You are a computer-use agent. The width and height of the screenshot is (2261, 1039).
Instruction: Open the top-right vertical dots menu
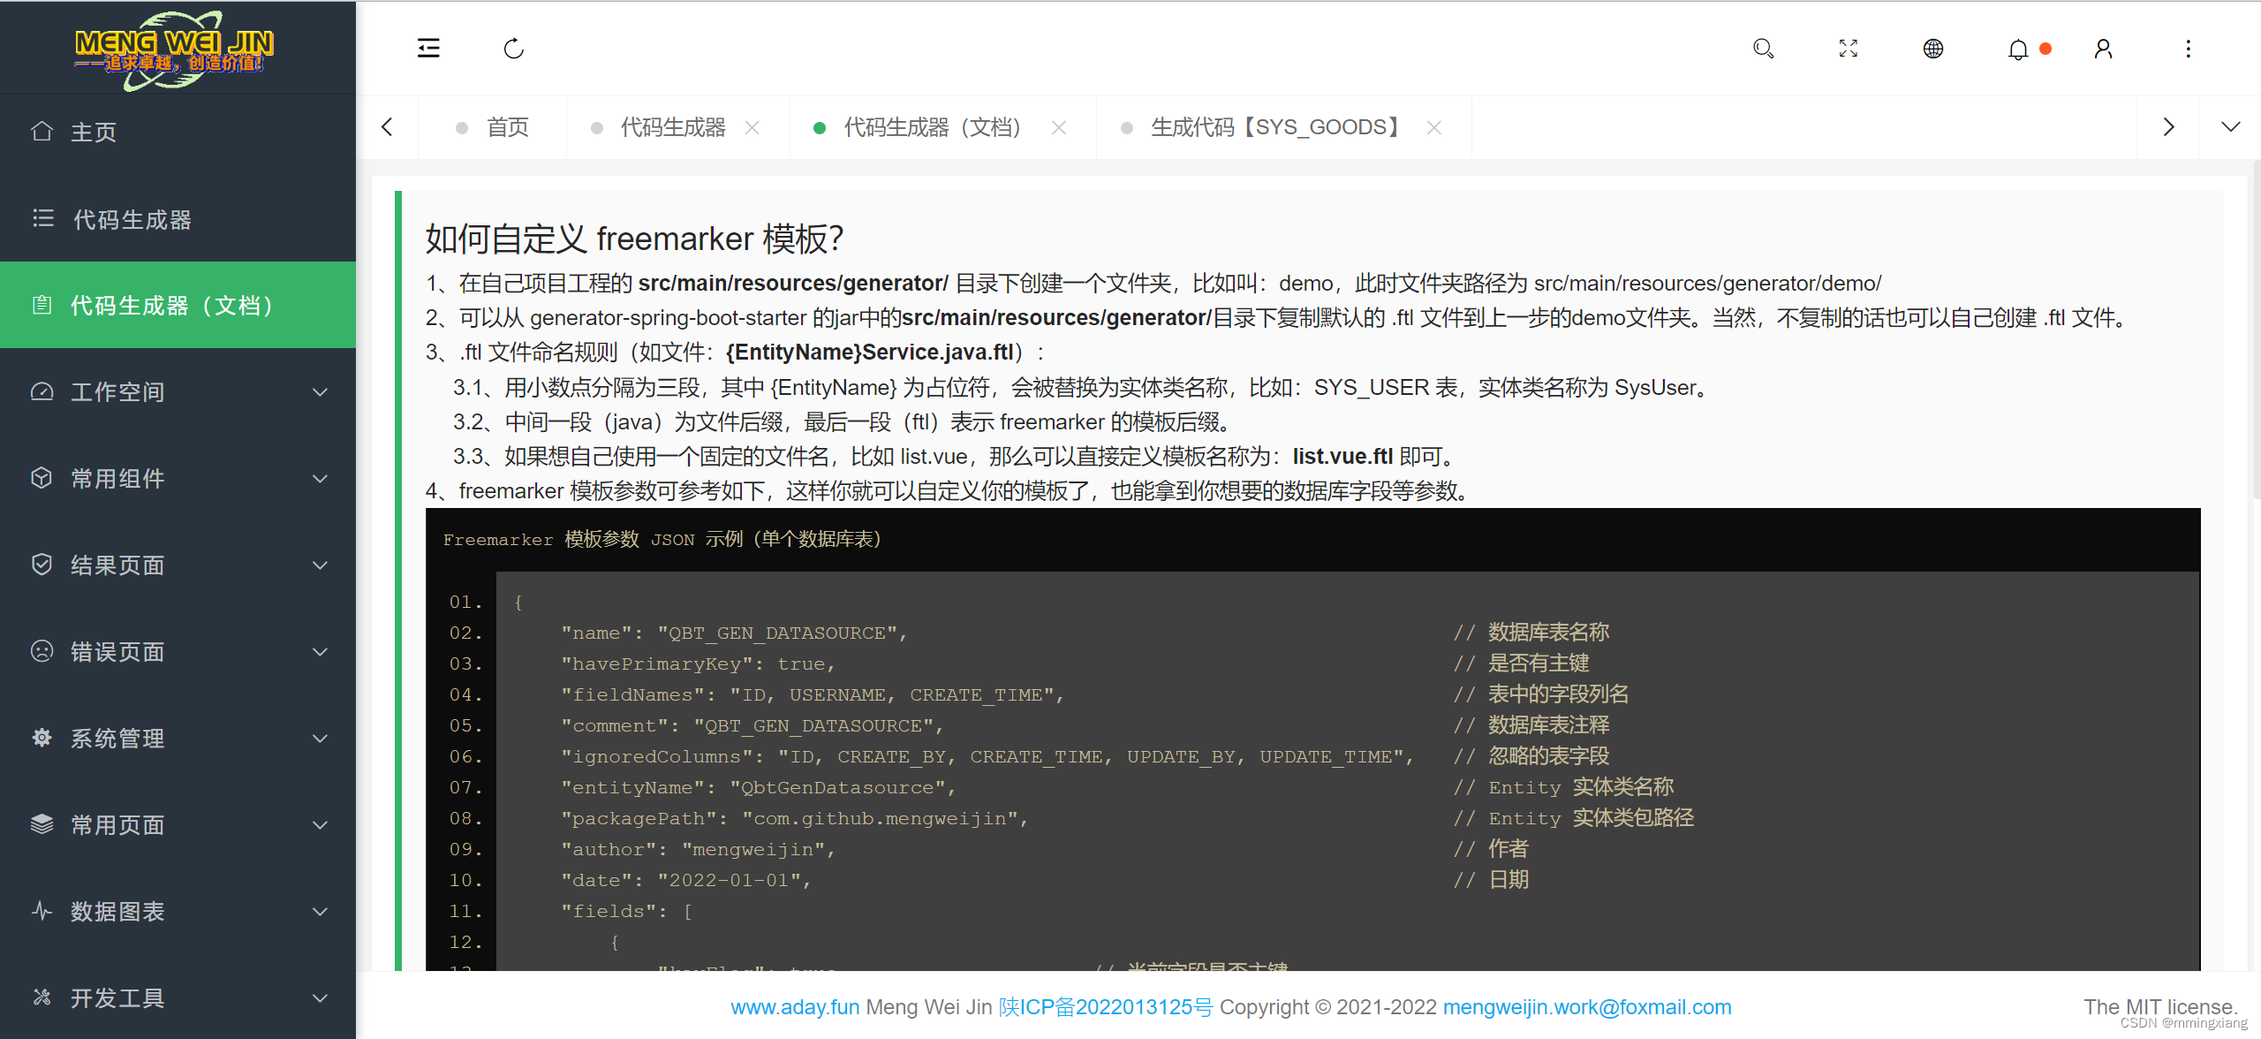pyautogui.click(x=2188, y=49)
